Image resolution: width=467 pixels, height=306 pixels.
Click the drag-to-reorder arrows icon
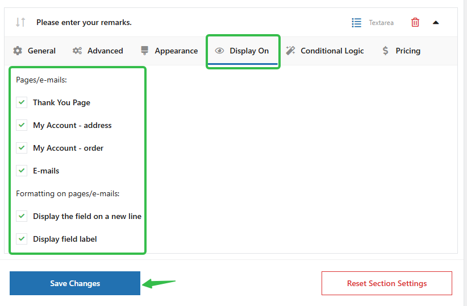point(20,22)
